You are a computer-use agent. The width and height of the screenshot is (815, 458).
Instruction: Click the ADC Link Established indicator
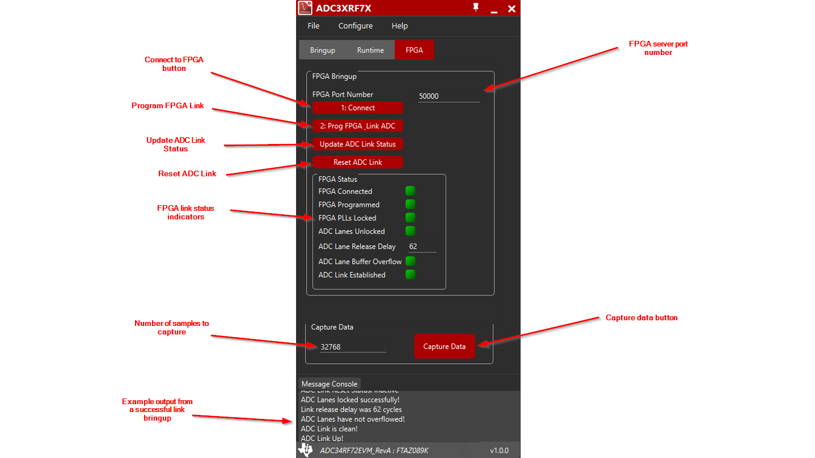(410, 275)
